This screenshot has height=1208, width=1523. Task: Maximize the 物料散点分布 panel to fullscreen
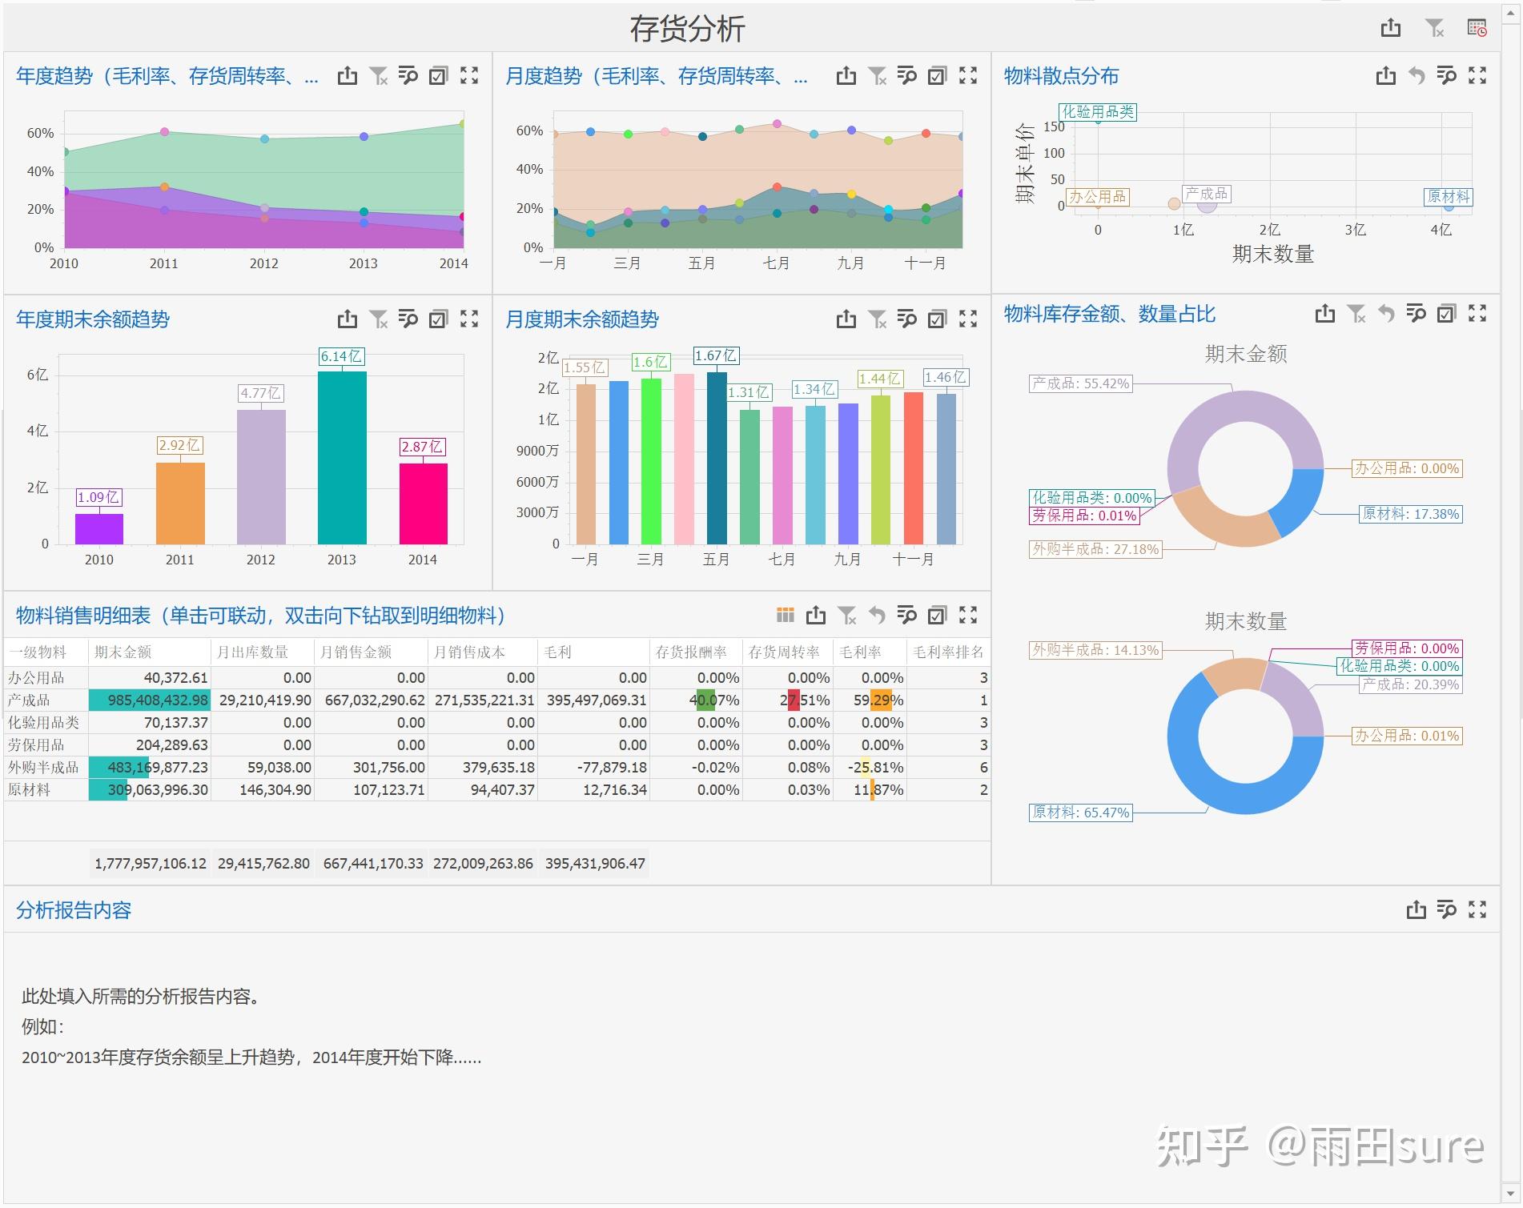click(x=1477, y=76)
